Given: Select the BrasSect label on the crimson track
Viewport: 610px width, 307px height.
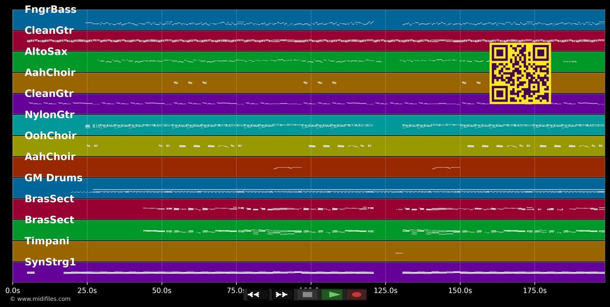Looking at the screenshot, I should (x=49, y=198).
